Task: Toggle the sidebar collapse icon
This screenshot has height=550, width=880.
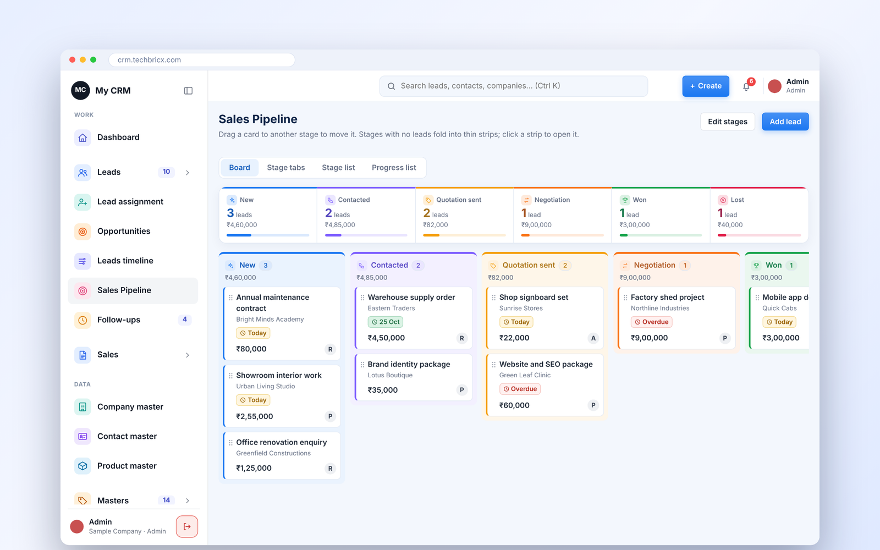Action: click(188, 91)
